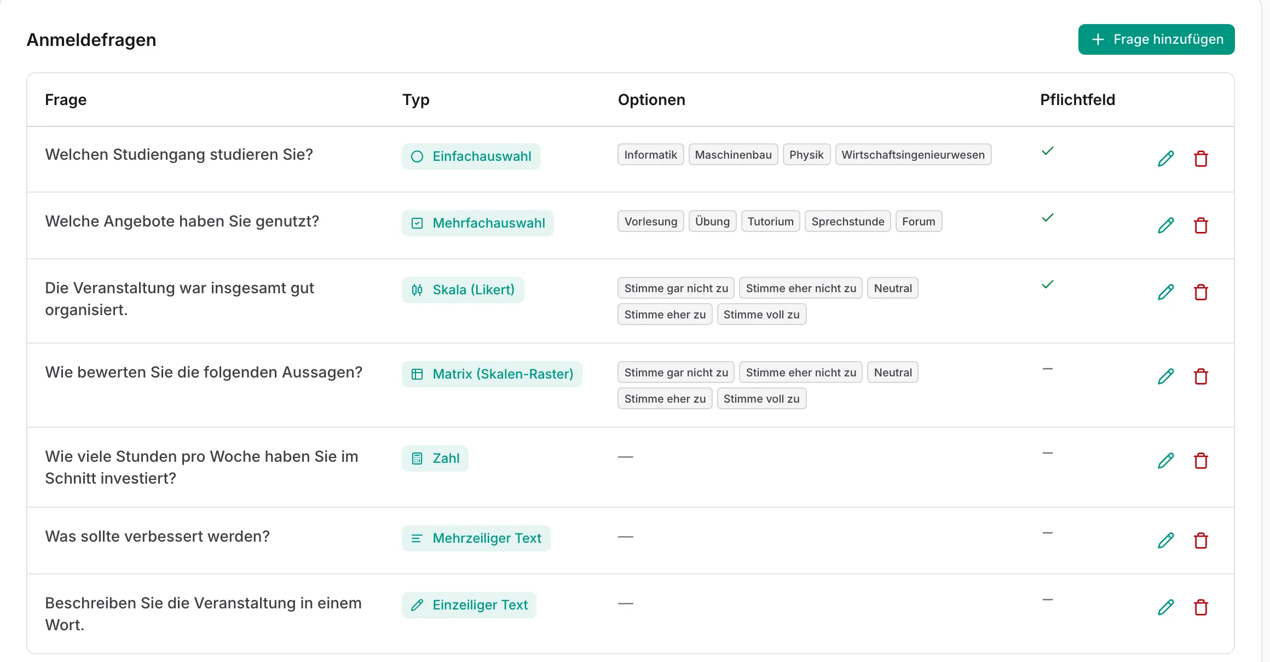Delete the 'Was sollte verbessert werden' question
The width and height of the screenshot is (1270, 662).
pos(1201,541)
